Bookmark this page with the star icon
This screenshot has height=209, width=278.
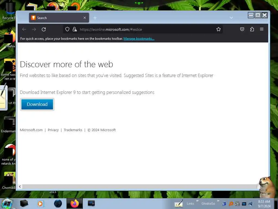[x=219, y=29]
